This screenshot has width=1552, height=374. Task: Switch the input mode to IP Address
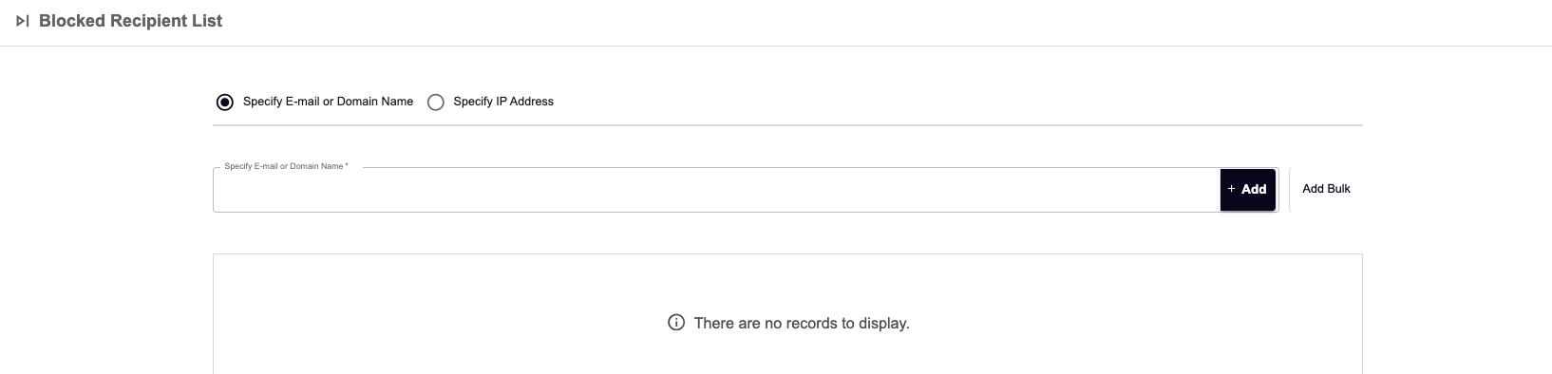[436, 102]
